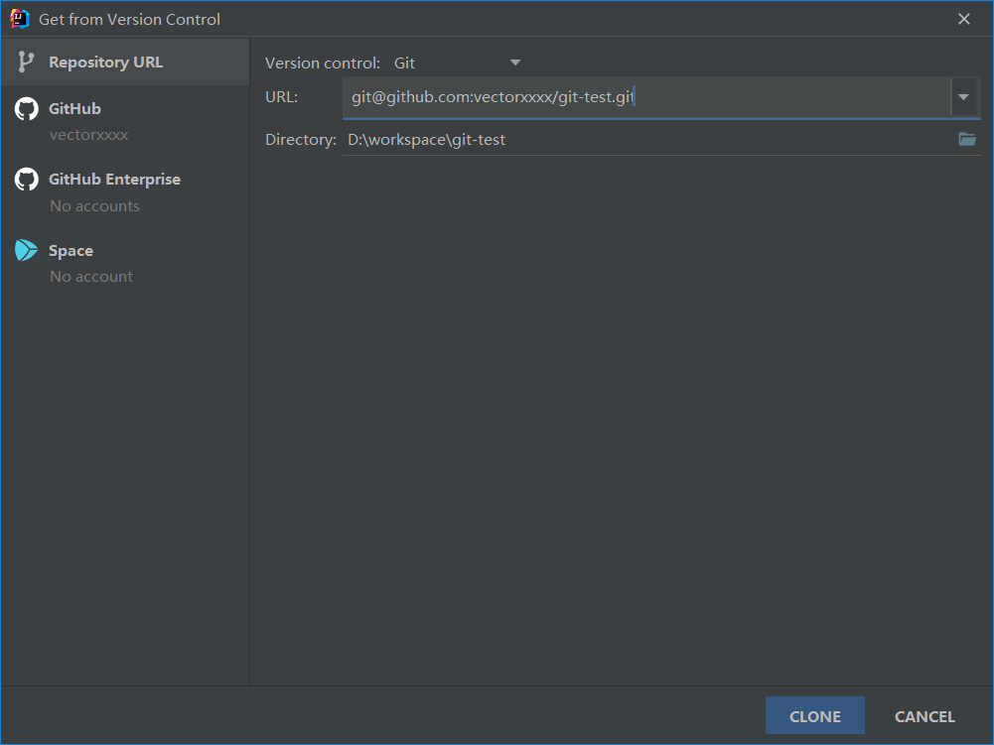The image size is (994, 745).
Task: Click the GitHub octocat icon
Action: (x=27, y=109)
